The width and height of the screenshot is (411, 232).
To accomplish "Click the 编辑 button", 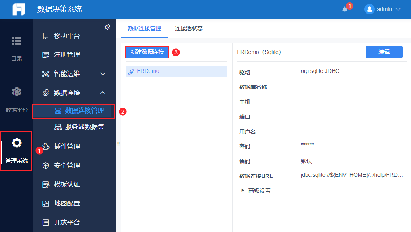I will tap(384, 52).
